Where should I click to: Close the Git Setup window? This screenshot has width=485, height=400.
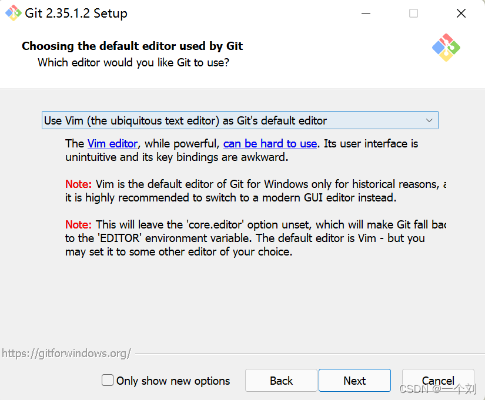coord(461,14)
